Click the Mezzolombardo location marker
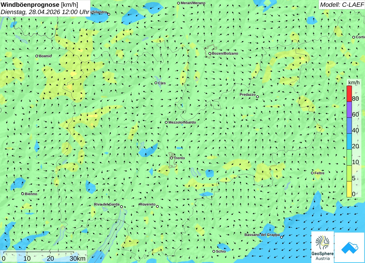This screenshot has width=365, height=263. pyautogui.click(x=166, y=122)
